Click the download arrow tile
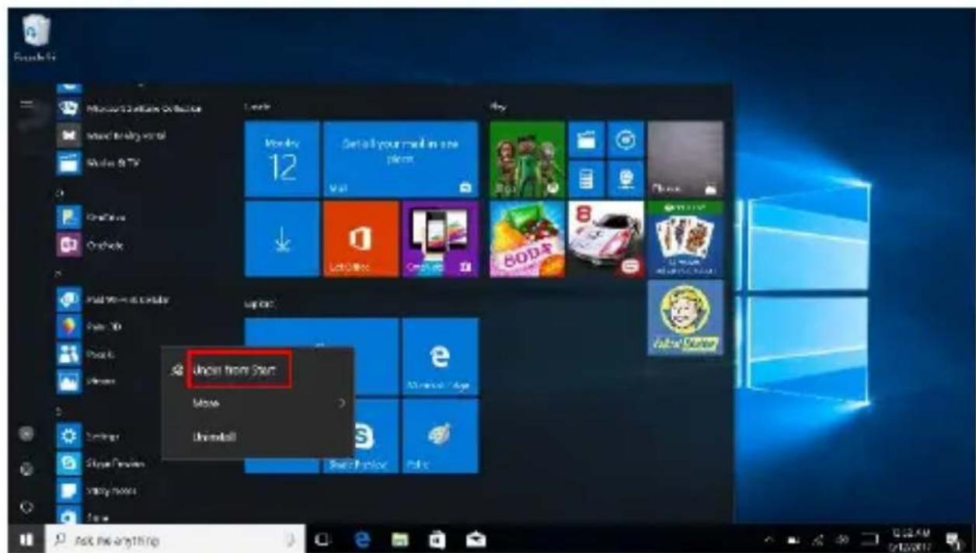Screen dimensions: 976x553 pos(282,238)
